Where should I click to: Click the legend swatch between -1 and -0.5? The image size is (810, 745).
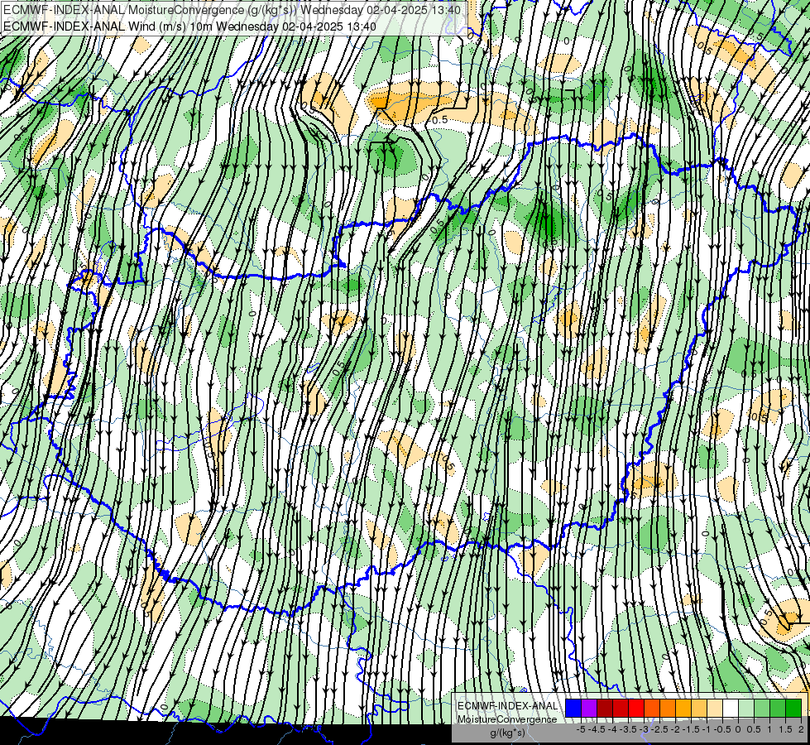699,708
